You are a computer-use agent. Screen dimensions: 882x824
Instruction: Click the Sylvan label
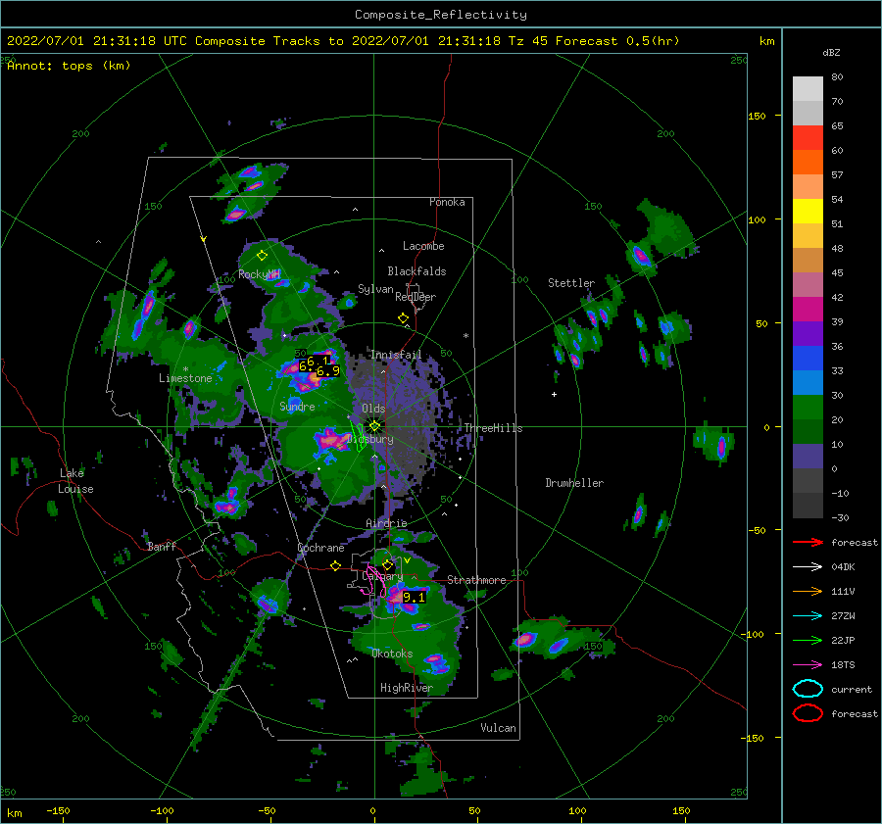(375, 289)
